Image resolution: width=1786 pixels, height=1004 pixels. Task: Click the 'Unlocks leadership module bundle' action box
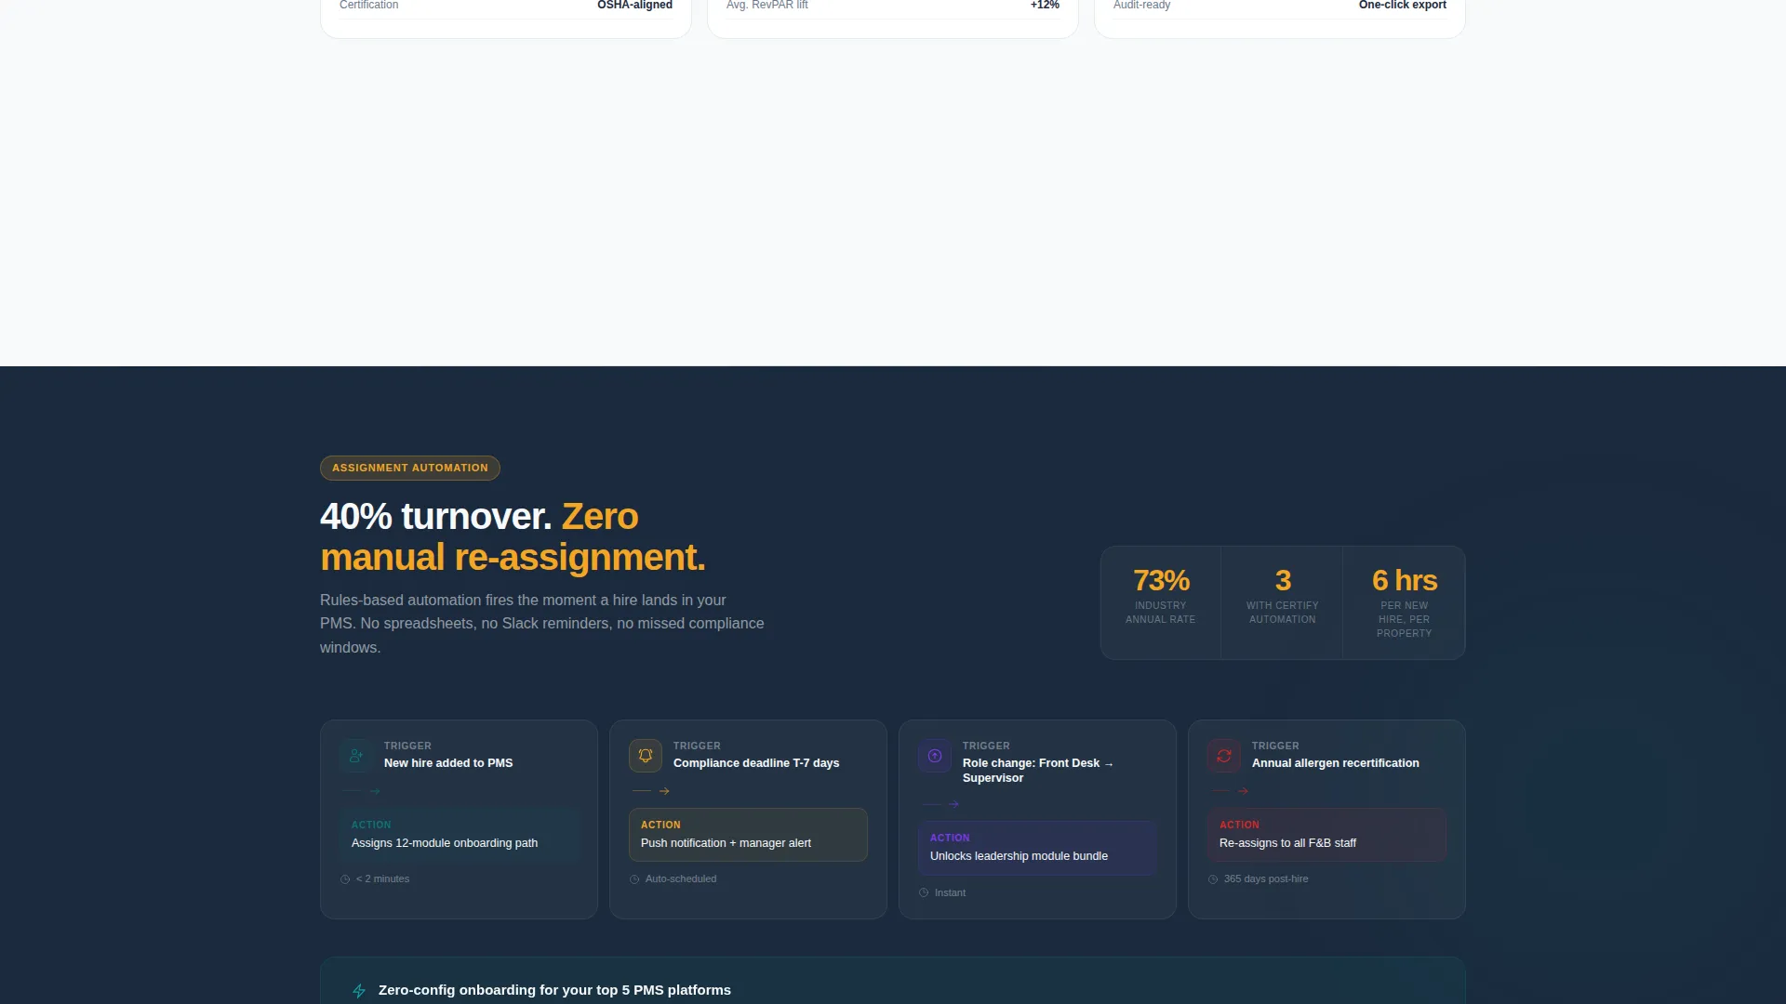pos(1037,848)
